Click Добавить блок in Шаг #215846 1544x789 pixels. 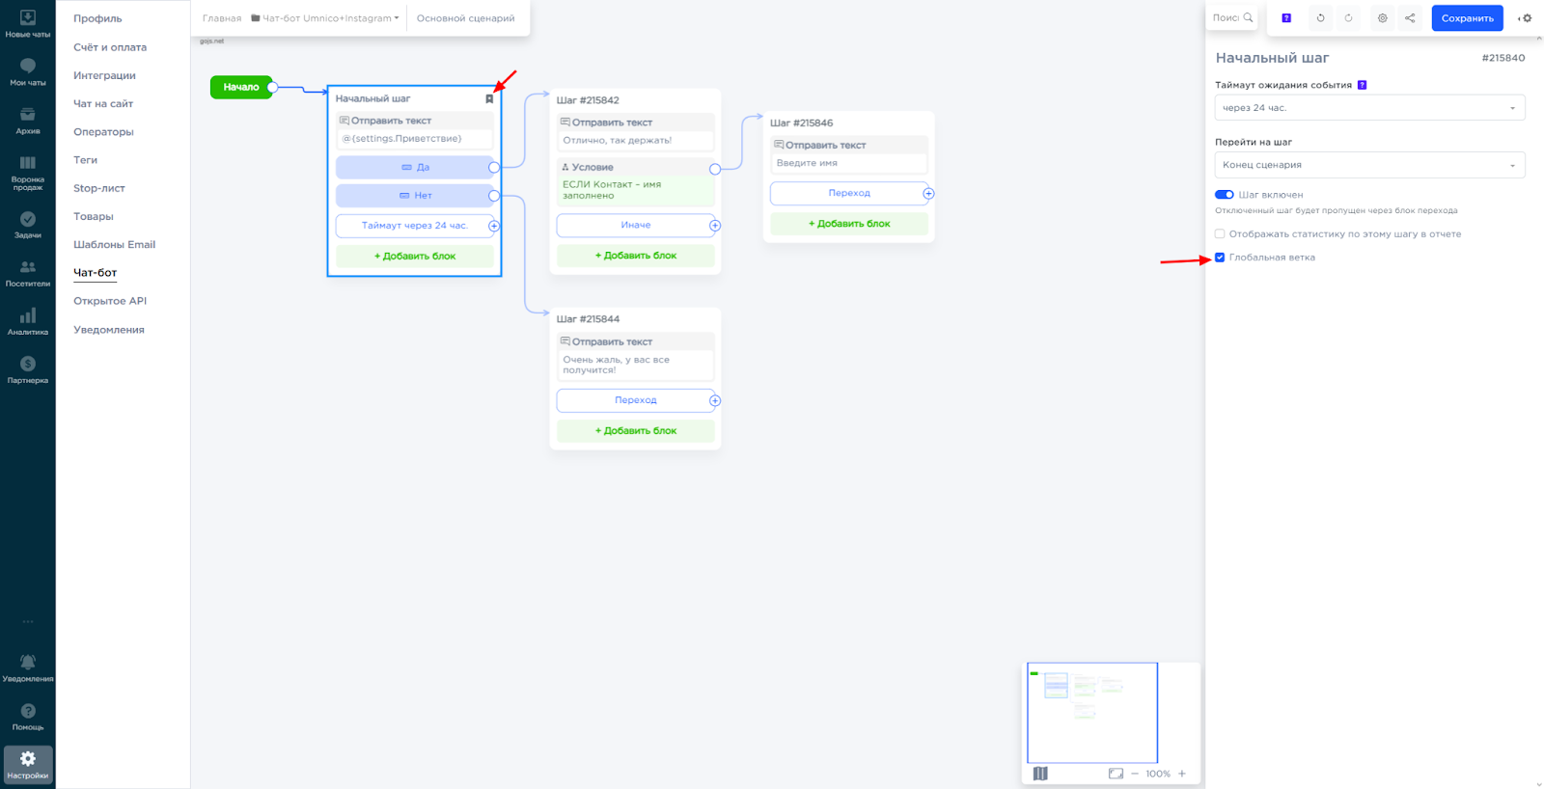pos(849,224)
